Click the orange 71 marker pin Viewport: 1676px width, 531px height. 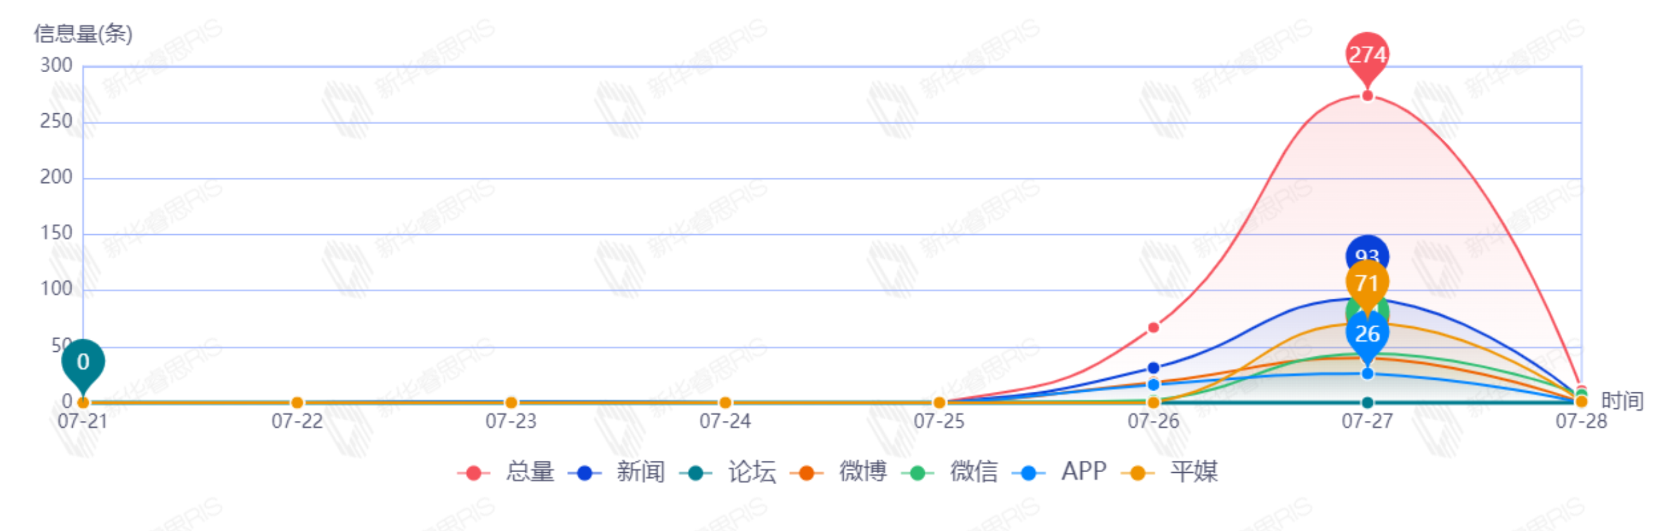point(1367,282)
